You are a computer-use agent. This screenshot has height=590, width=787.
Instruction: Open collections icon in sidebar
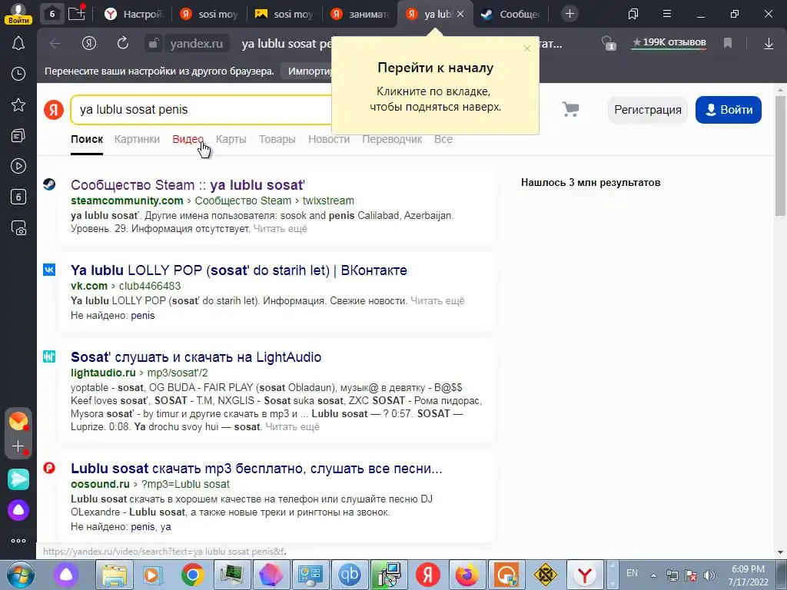point(18,135)
